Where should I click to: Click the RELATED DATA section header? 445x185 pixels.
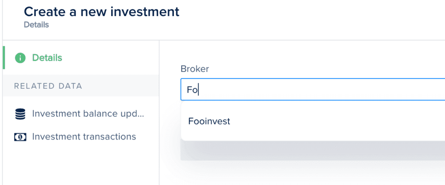tap(48, 86)
